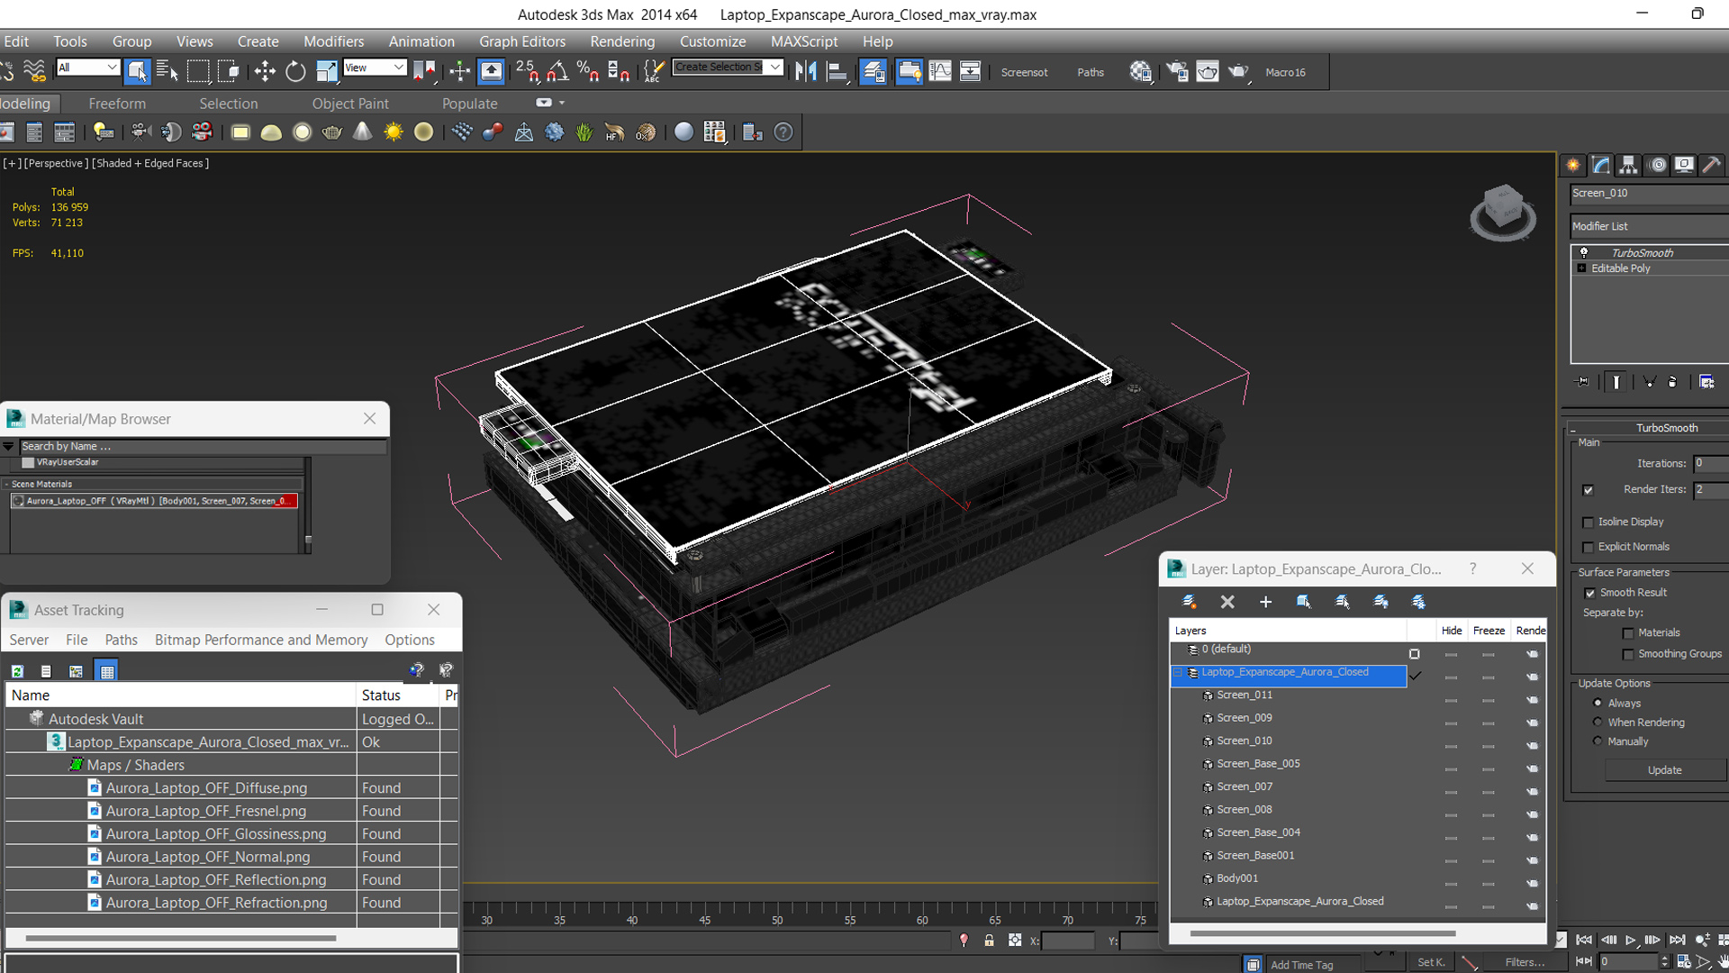
Task: Open the Modifiers menu
Action: 333,41
